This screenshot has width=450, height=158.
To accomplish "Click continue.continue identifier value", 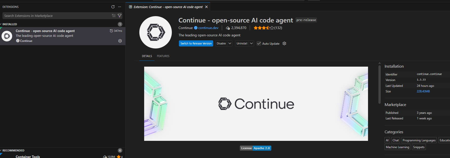I will 429,74.
